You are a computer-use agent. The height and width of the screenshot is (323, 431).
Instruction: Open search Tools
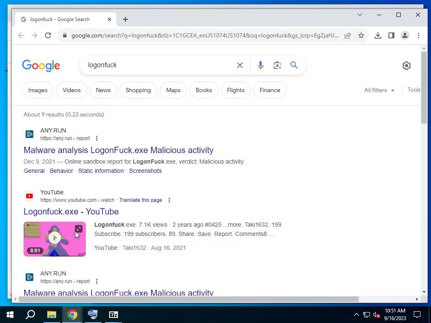(x=414, y=90)
